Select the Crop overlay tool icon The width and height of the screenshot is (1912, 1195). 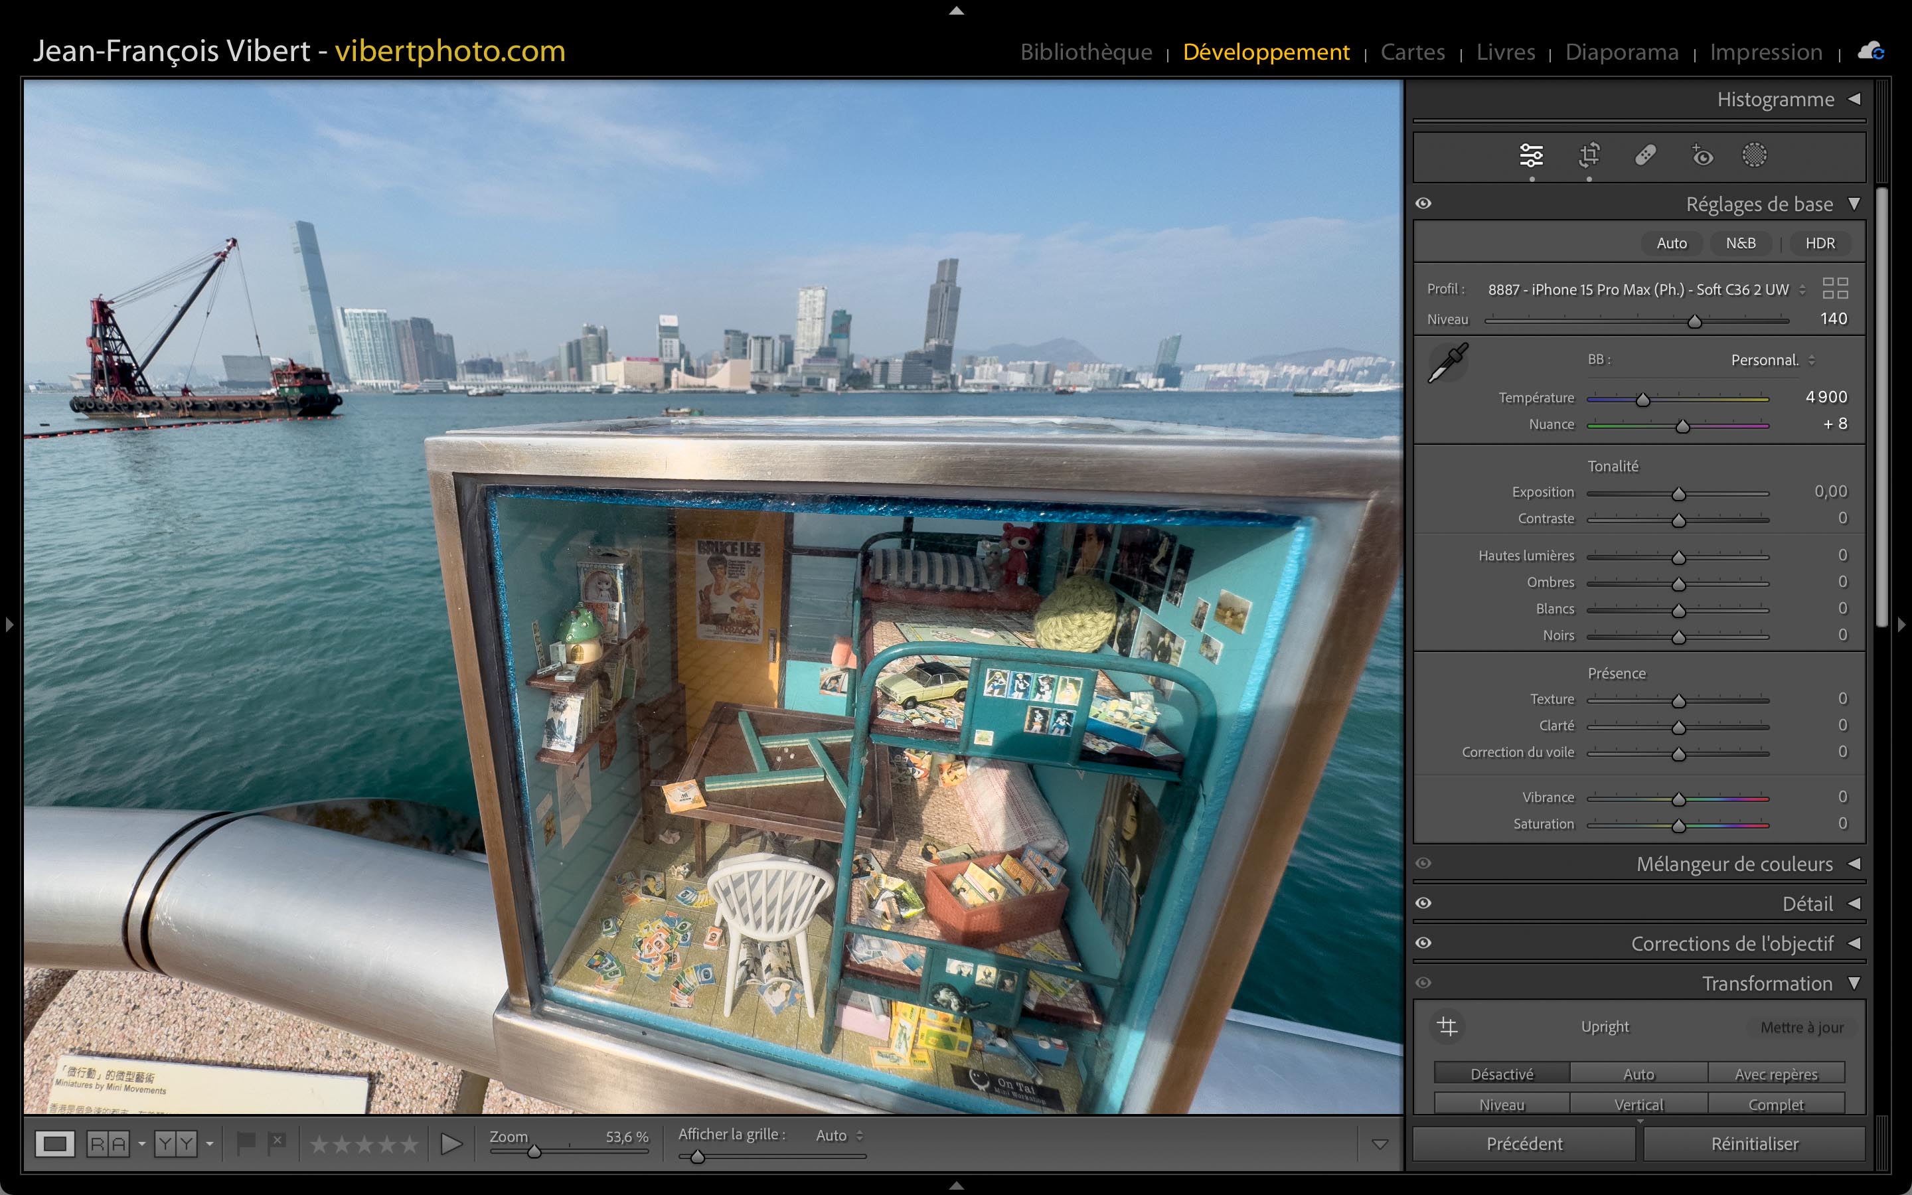1589,155
